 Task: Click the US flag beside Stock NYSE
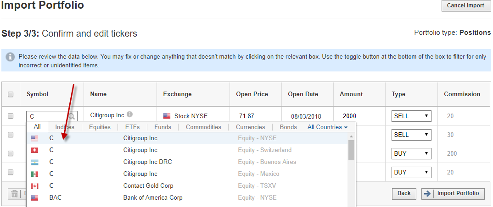(x=167, y=116)
